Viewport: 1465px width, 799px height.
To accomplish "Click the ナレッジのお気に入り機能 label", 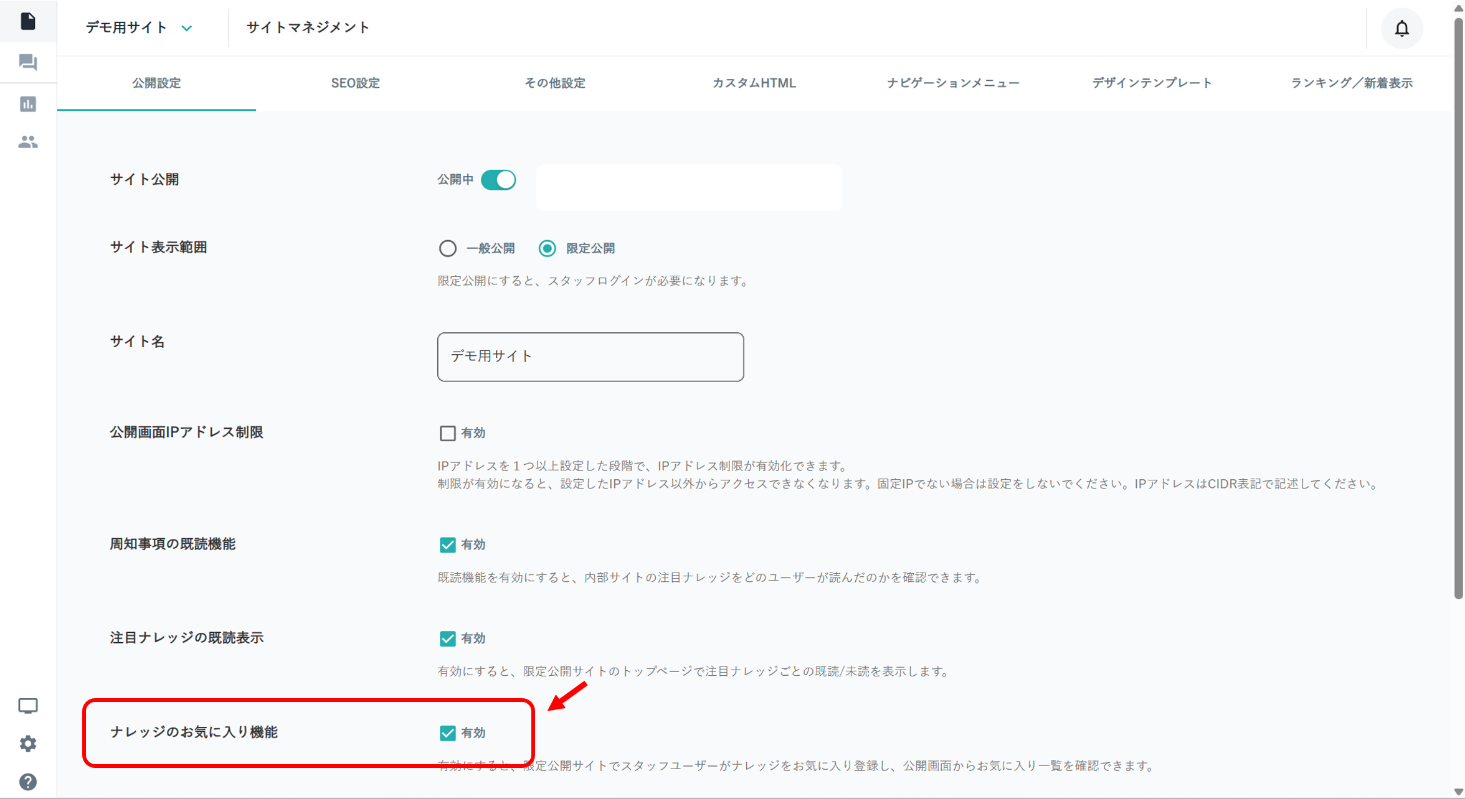I will click(x=194, y=732).
